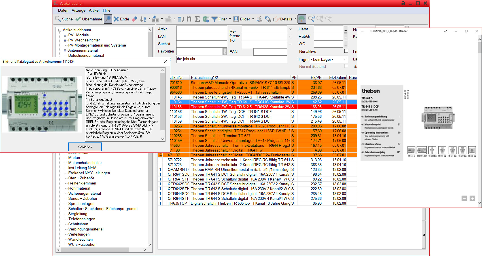Collapse the Artikelsuchbaum root node
Screen dimensions: 482x256
60,30
